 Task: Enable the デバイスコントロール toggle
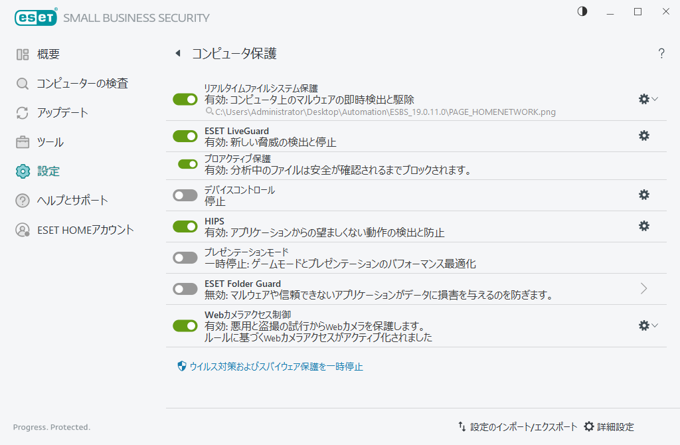click(185, 195)
